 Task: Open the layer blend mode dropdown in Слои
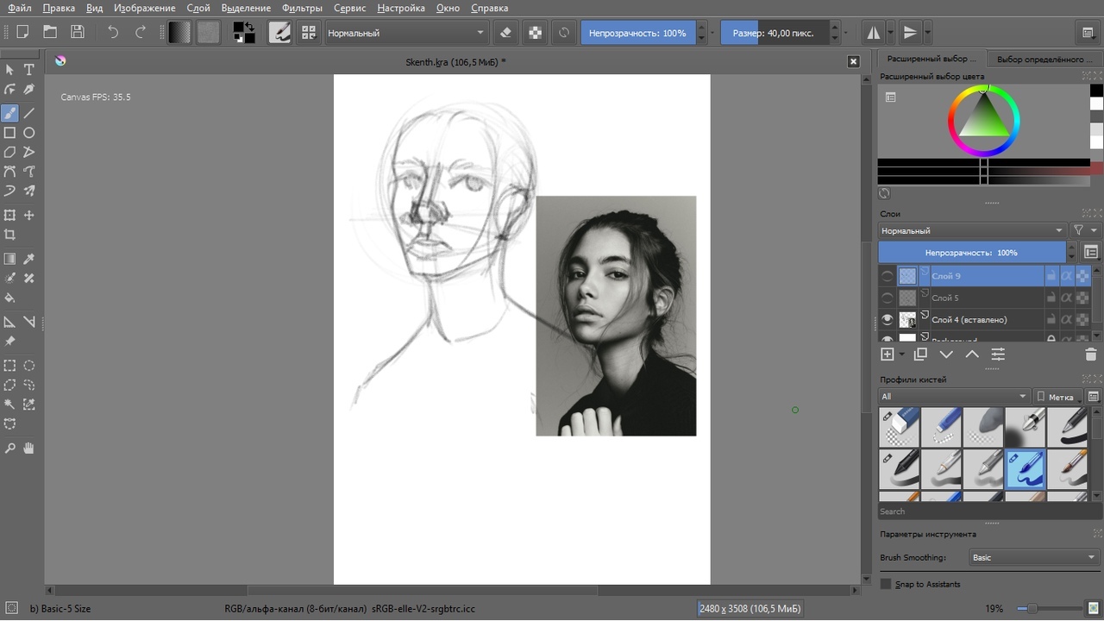coord(972,230)
